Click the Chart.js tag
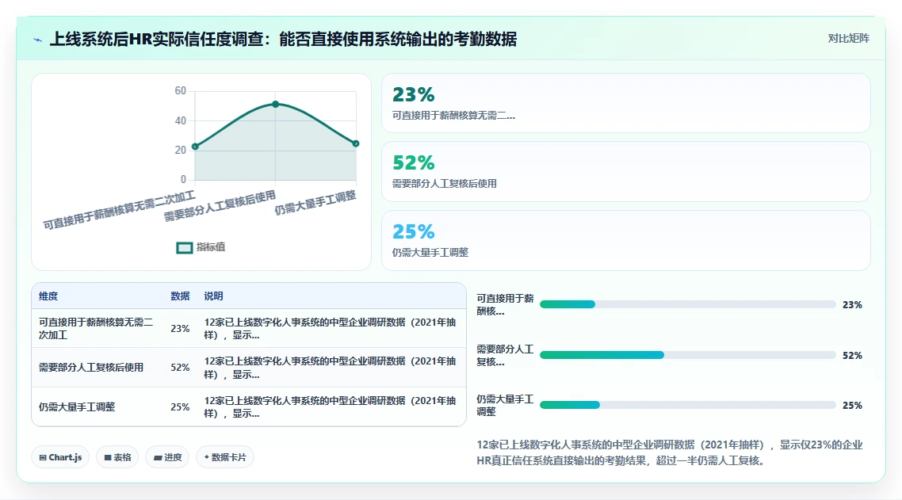Image resolution: width=902 pixels, height=500 pixels. pyautogui.click(x=60, y=457)
